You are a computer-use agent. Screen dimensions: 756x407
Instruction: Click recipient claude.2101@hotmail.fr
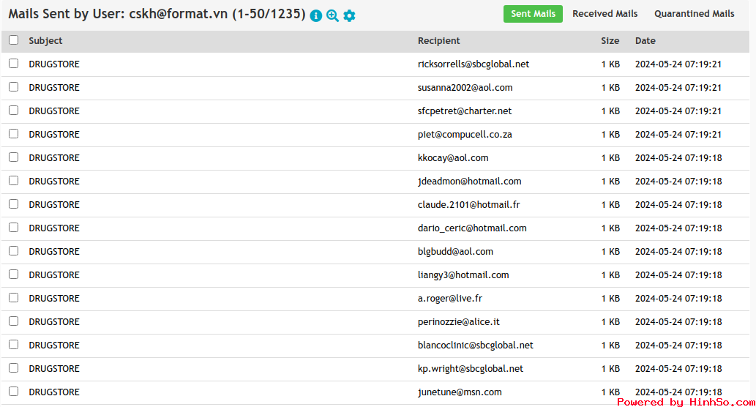(468, 205)
